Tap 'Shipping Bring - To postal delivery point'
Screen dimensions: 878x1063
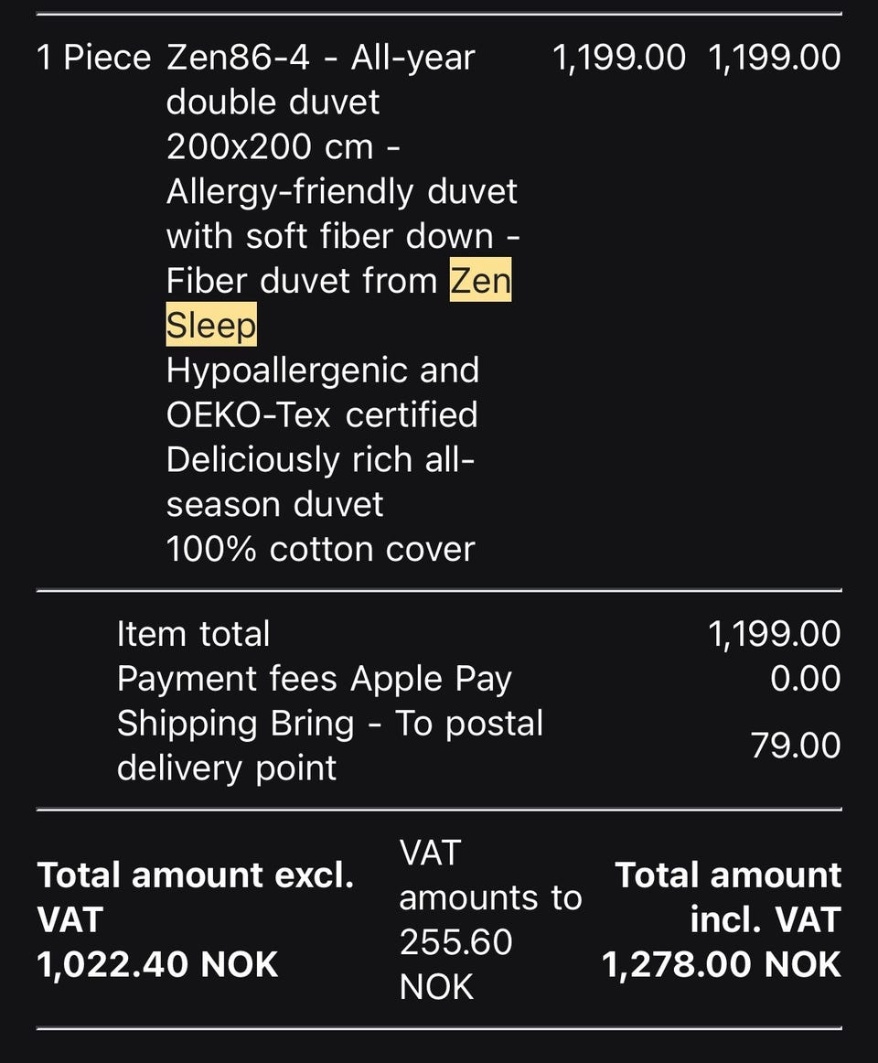pyautogui.click(x=330, y=746)
